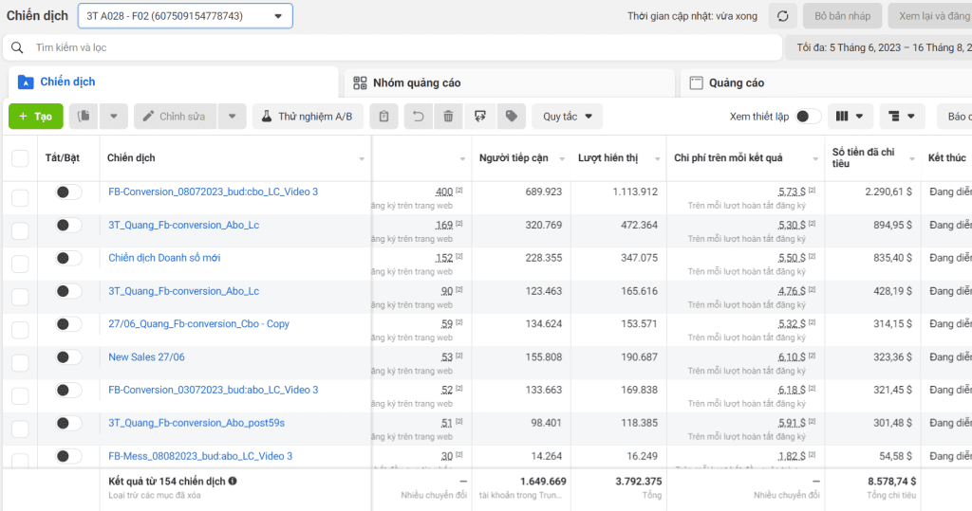The image size is (972, 511).
Task: Open the Chiến dịch Doanh số mới link
Action: (164, 258)
